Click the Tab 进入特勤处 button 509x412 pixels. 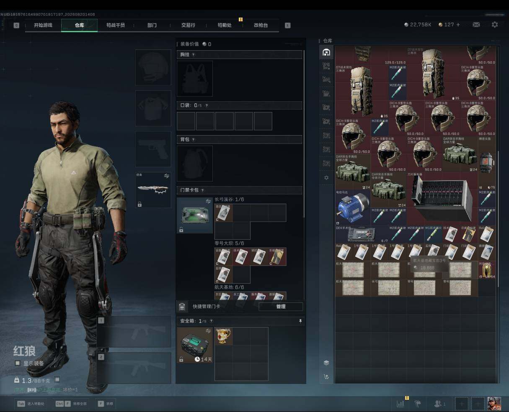point(31,404)
